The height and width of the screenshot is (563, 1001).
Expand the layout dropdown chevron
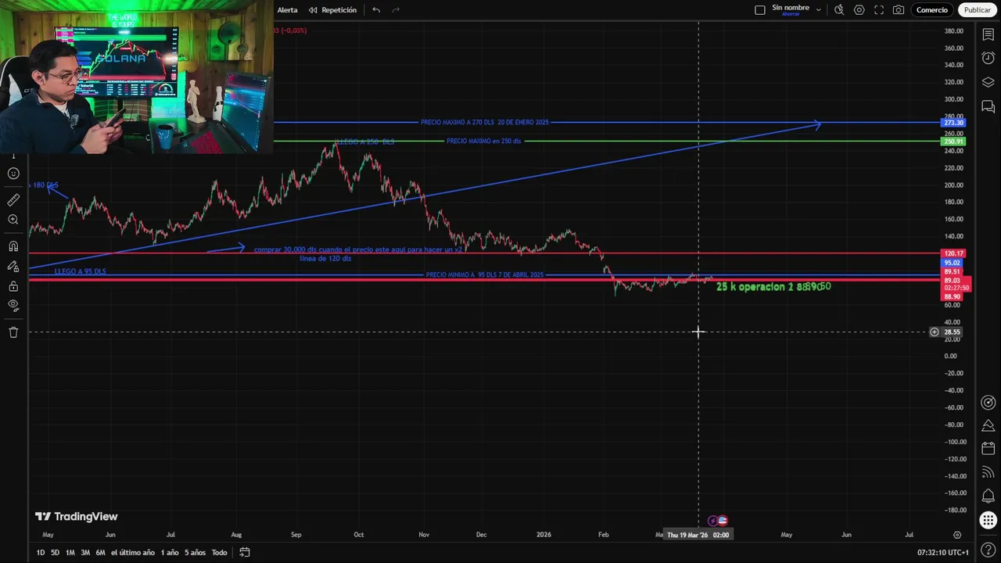[x=818, y=10]
